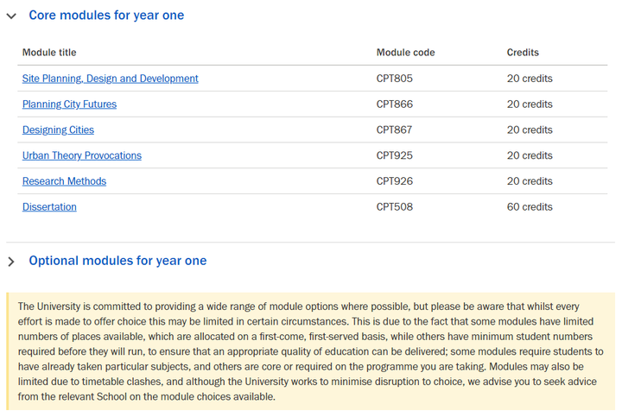The image size is (622, 417).
Task: Open Urban Theory Provocations module page
Action: point(82,155)
